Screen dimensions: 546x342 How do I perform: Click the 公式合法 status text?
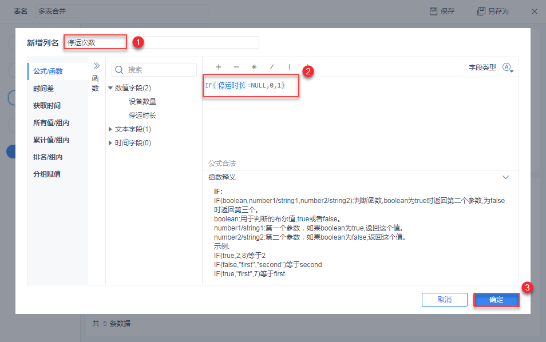[222, 163]
